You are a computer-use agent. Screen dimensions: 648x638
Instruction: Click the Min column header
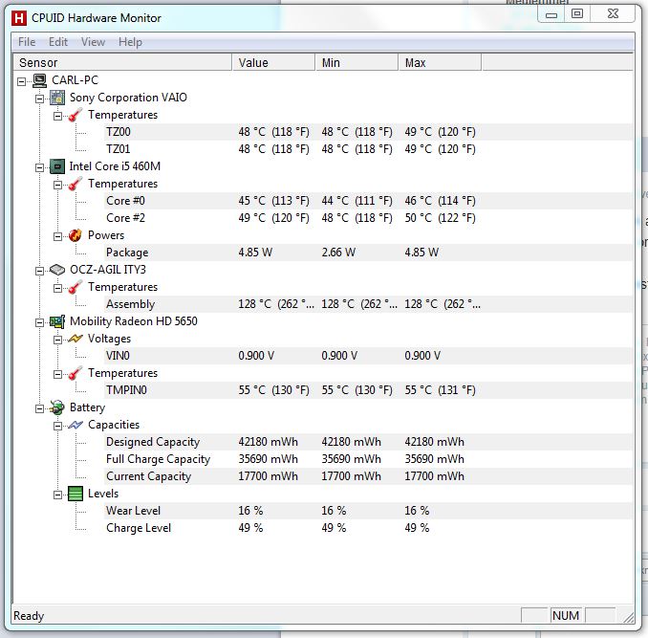[x=357, y=63]
